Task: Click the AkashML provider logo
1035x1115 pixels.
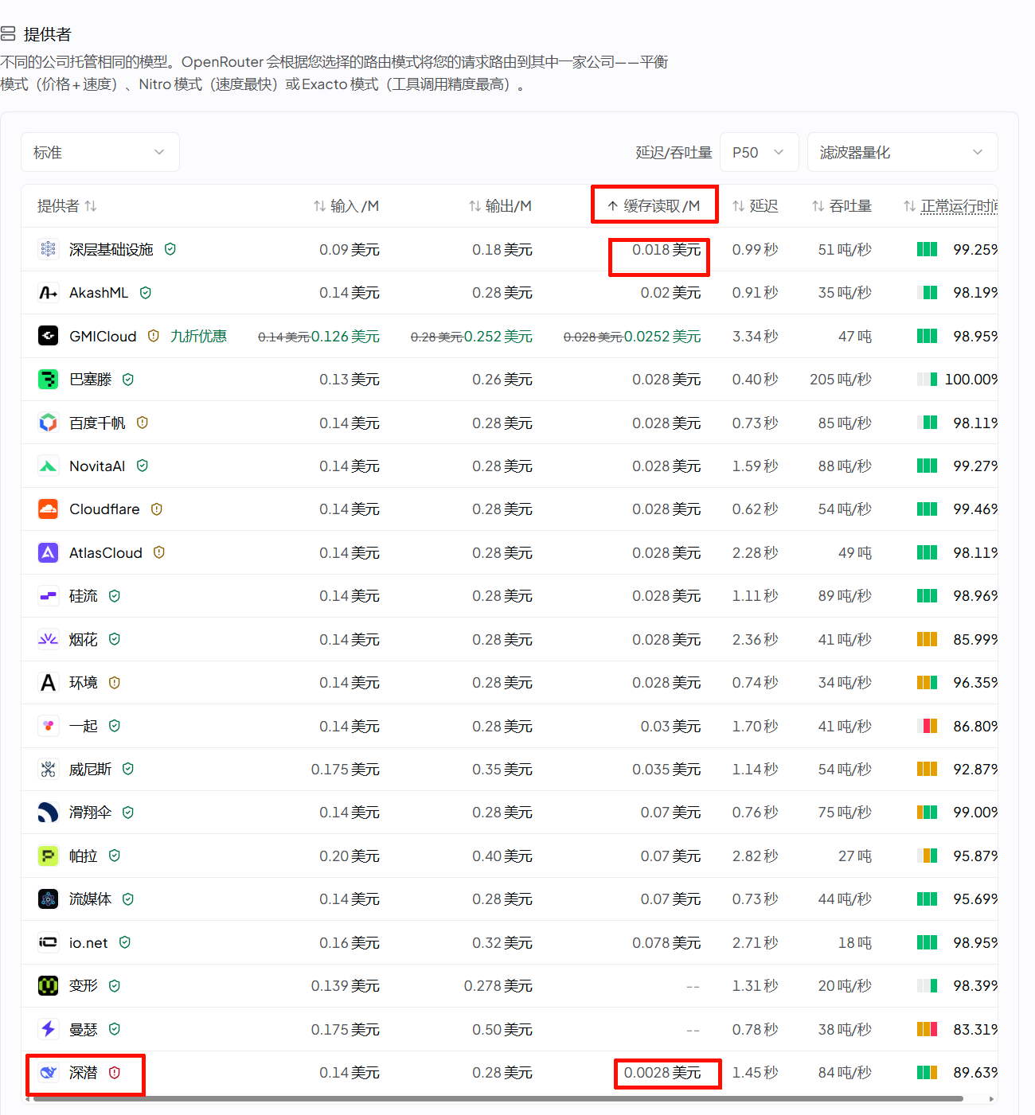Action: click(49, 293)
